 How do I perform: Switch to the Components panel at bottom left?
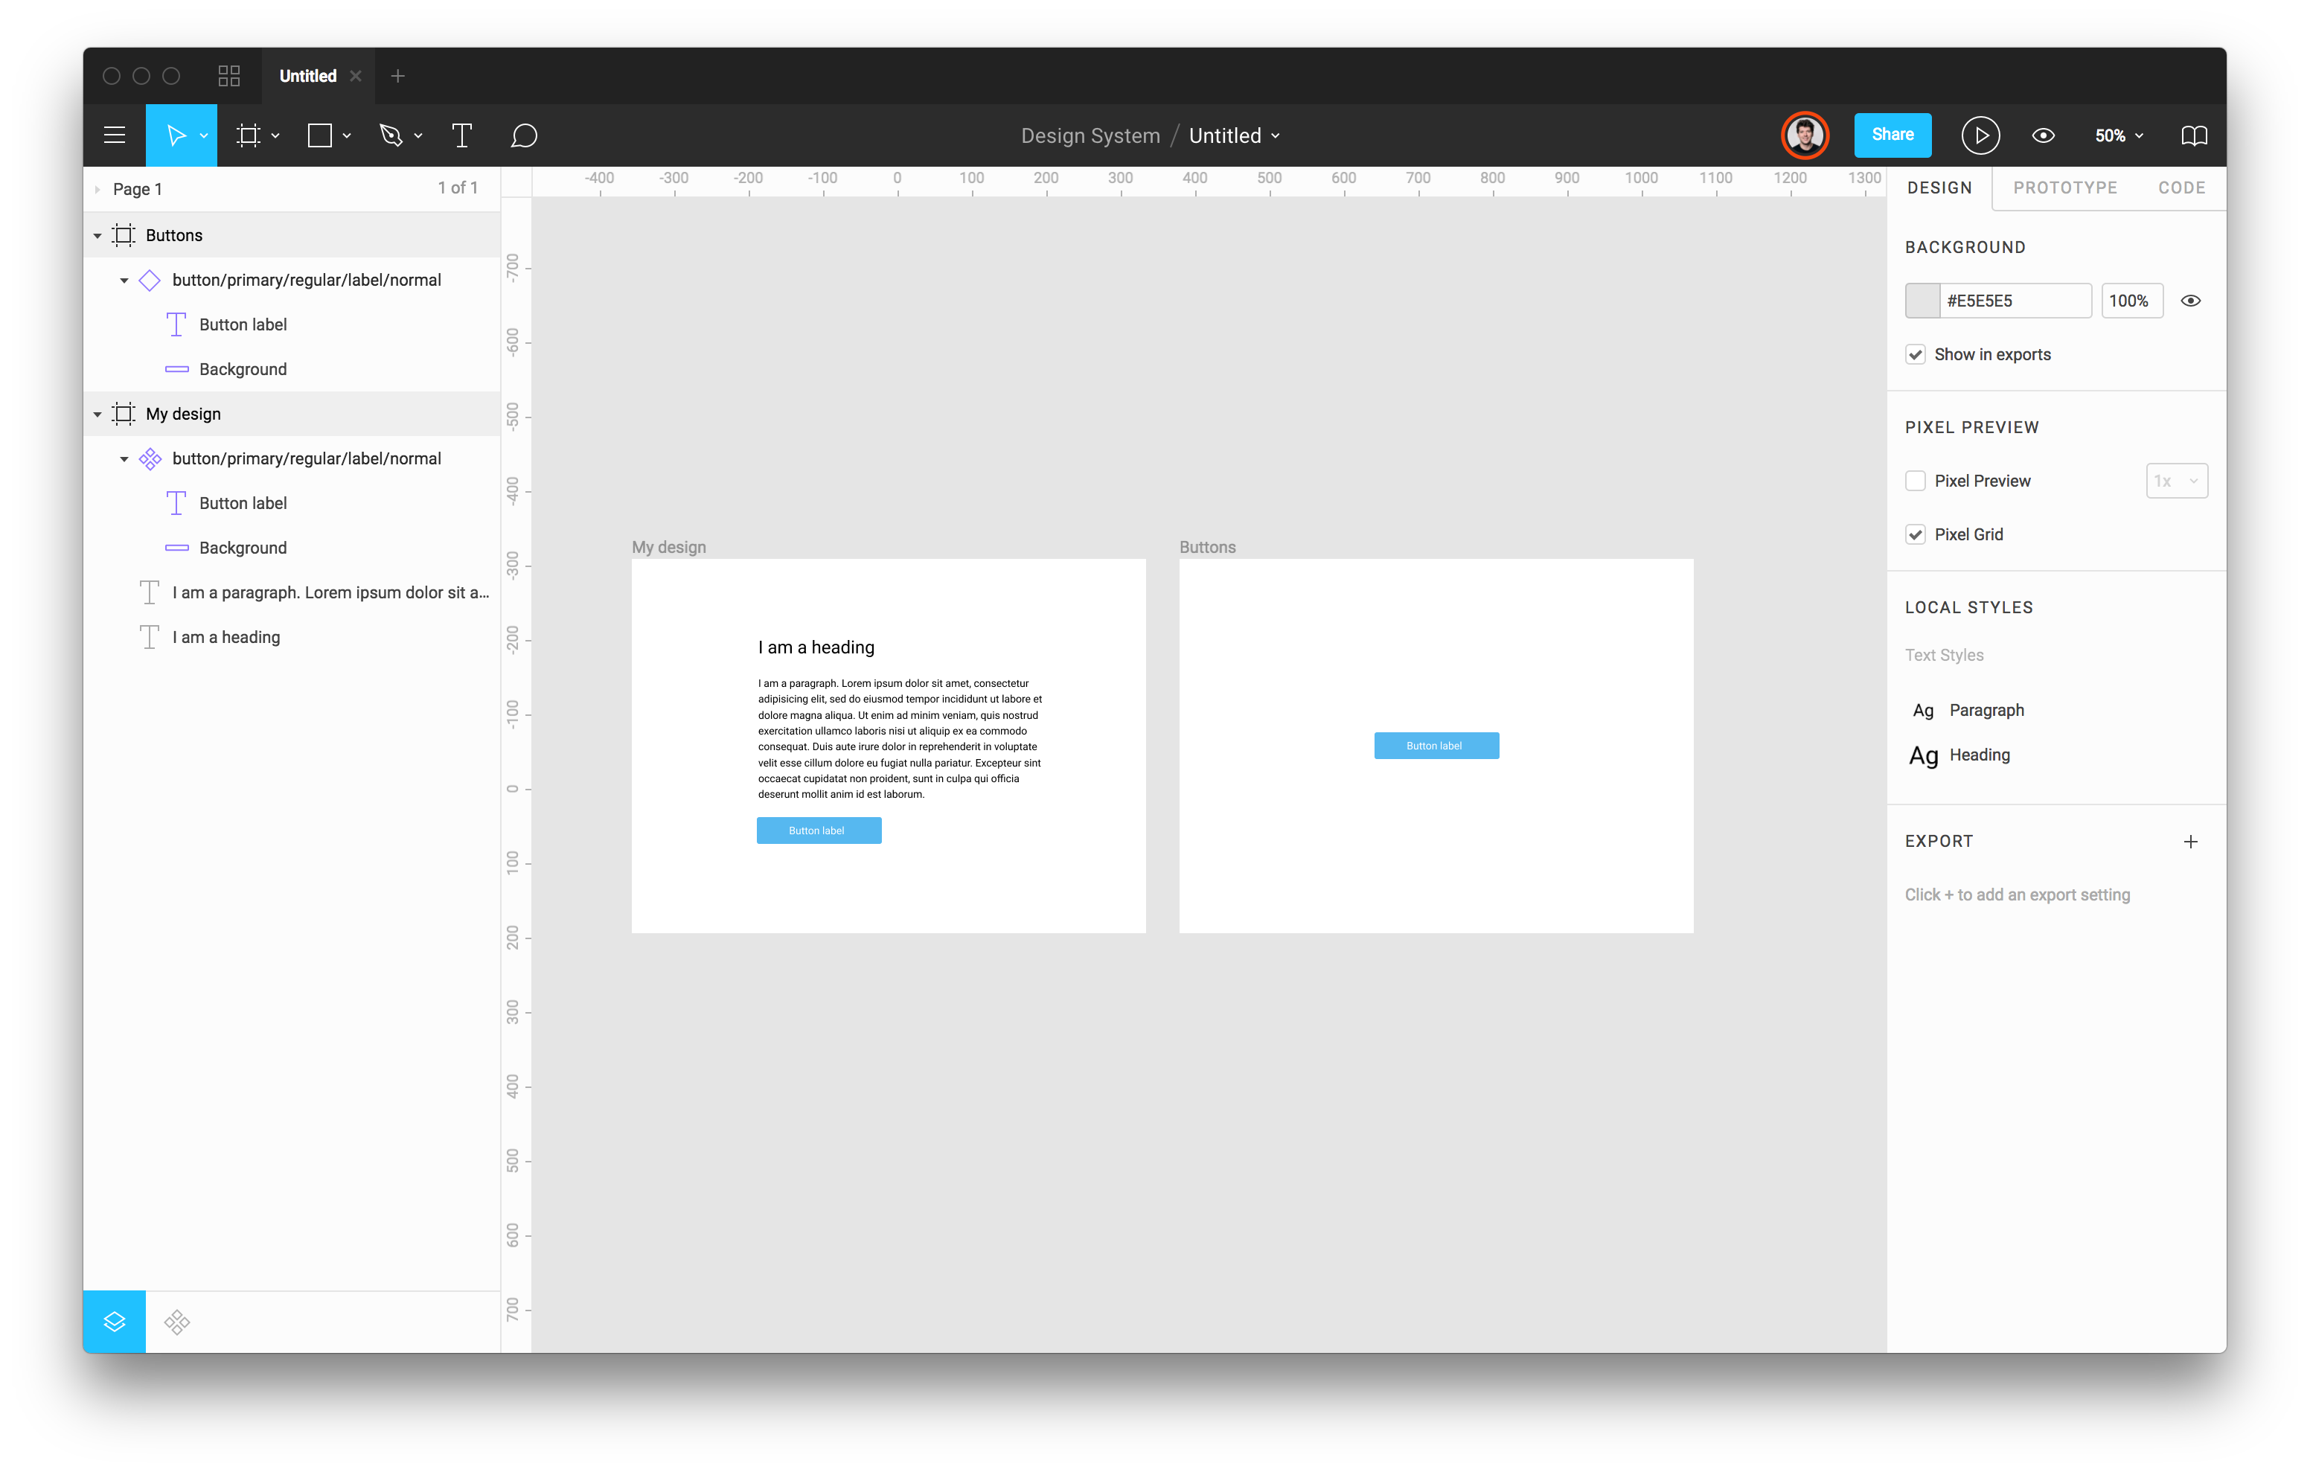click(x=176, y=1322)
